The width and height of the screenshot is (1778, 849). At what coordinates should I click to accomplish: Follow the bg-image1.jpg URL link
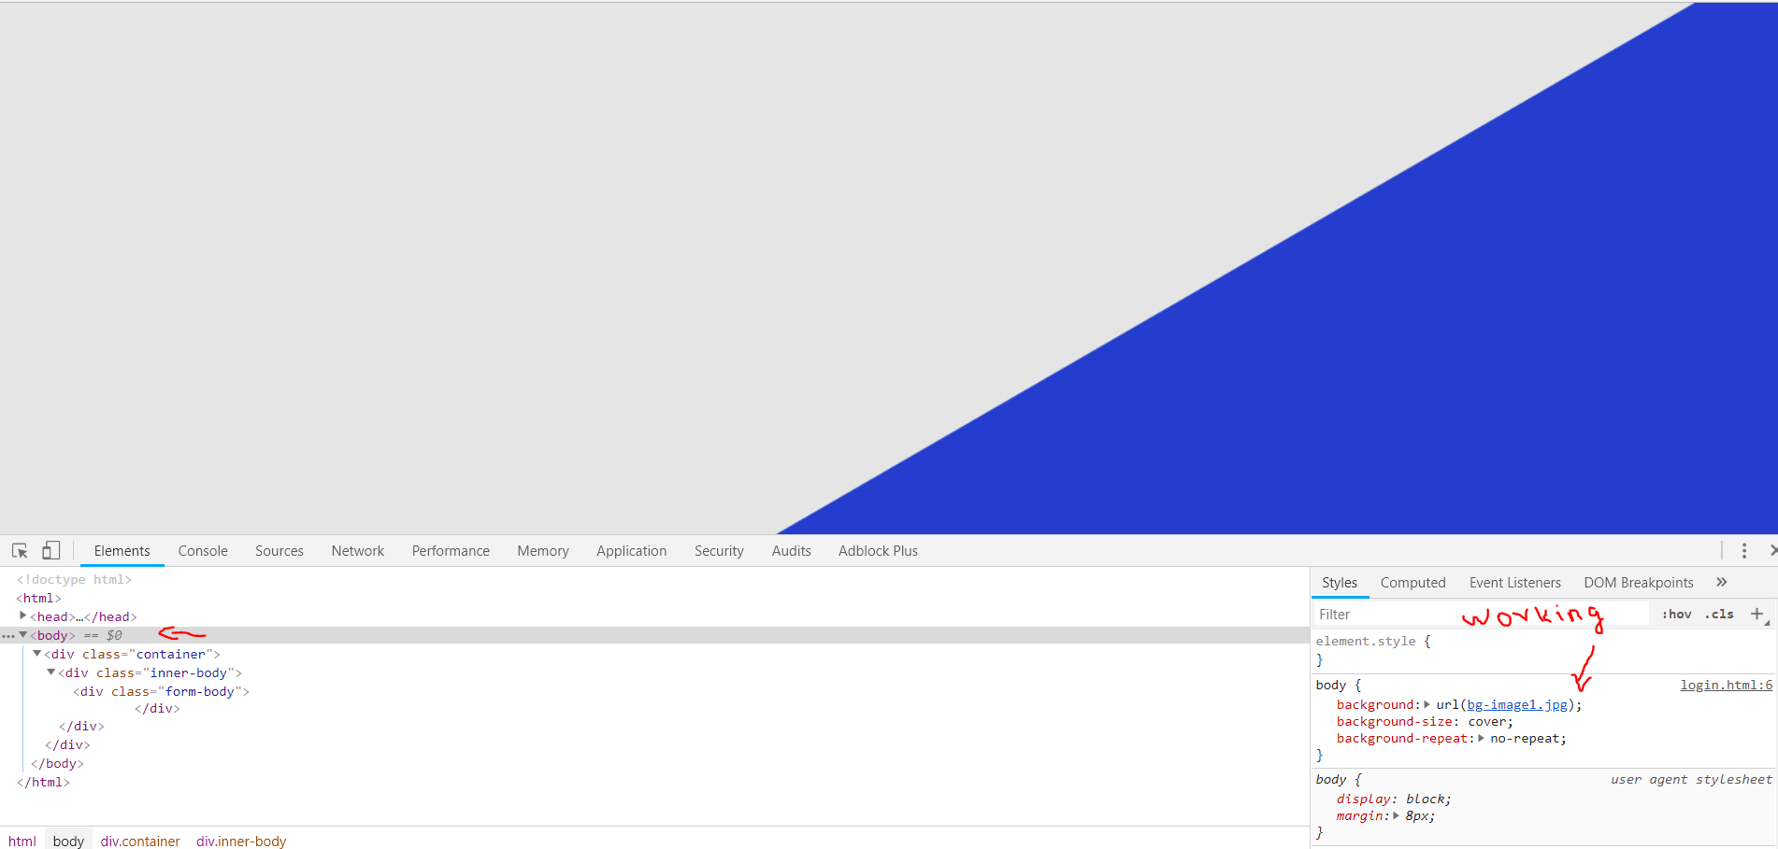(1517, 705)
